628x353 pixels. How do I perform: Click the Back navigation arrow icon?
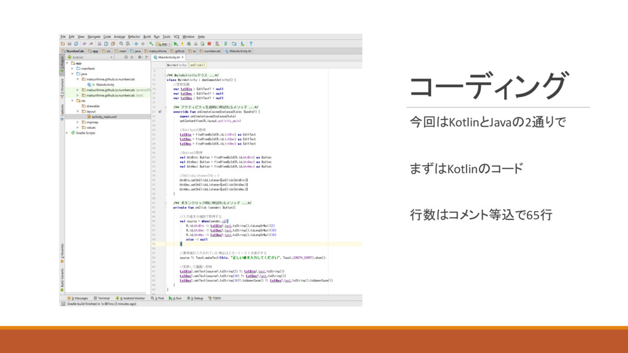pos(136,44)
